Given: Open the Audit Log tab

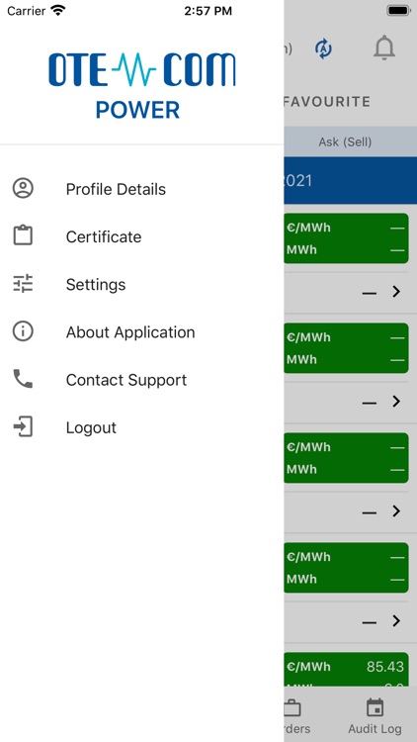Looking at the screenshot, I should point(375,715).
